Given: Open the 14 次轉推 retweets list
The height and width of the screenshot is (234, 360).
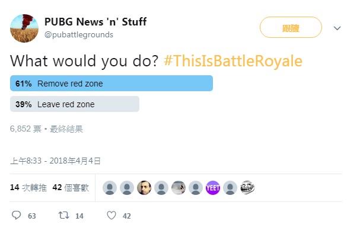Looking at the screenshot, I should coord(28,187).
